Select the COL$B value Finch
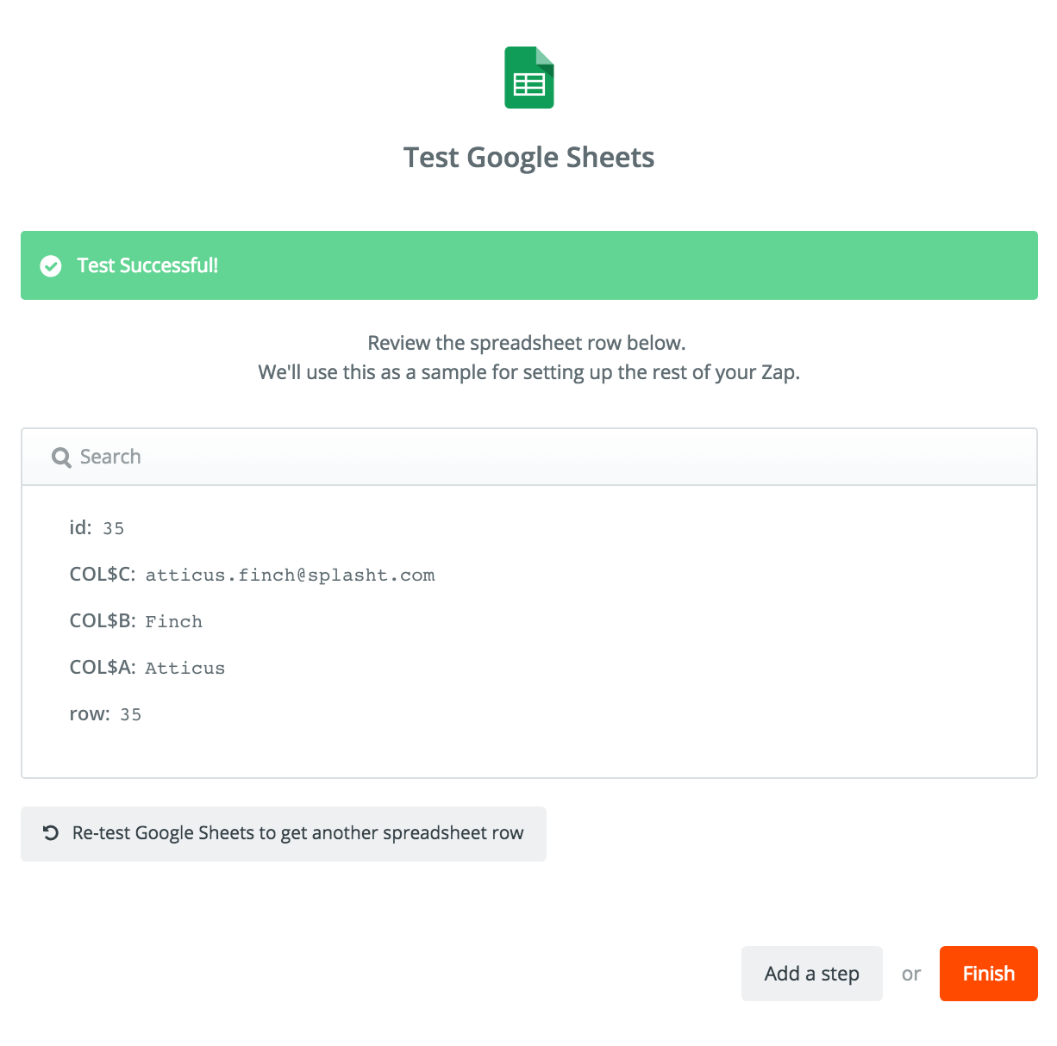 173,622
